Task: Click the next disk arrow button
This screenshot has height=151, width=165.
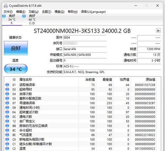Action: [158, 31]
